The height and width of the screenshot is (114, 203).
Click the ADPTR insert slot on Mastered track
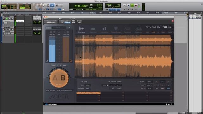click(20, 21)
